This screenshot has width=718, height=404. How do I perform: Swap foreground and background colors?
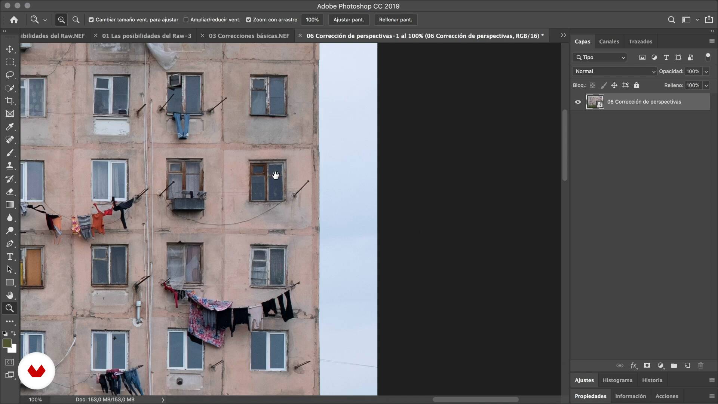click(14, 333)
